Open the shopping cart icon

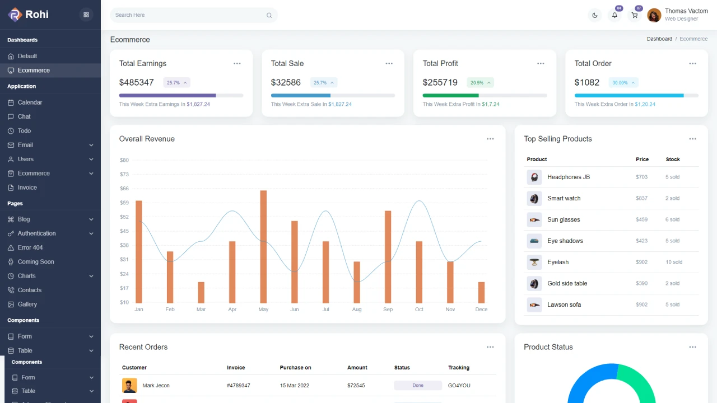tap(635, 15)
